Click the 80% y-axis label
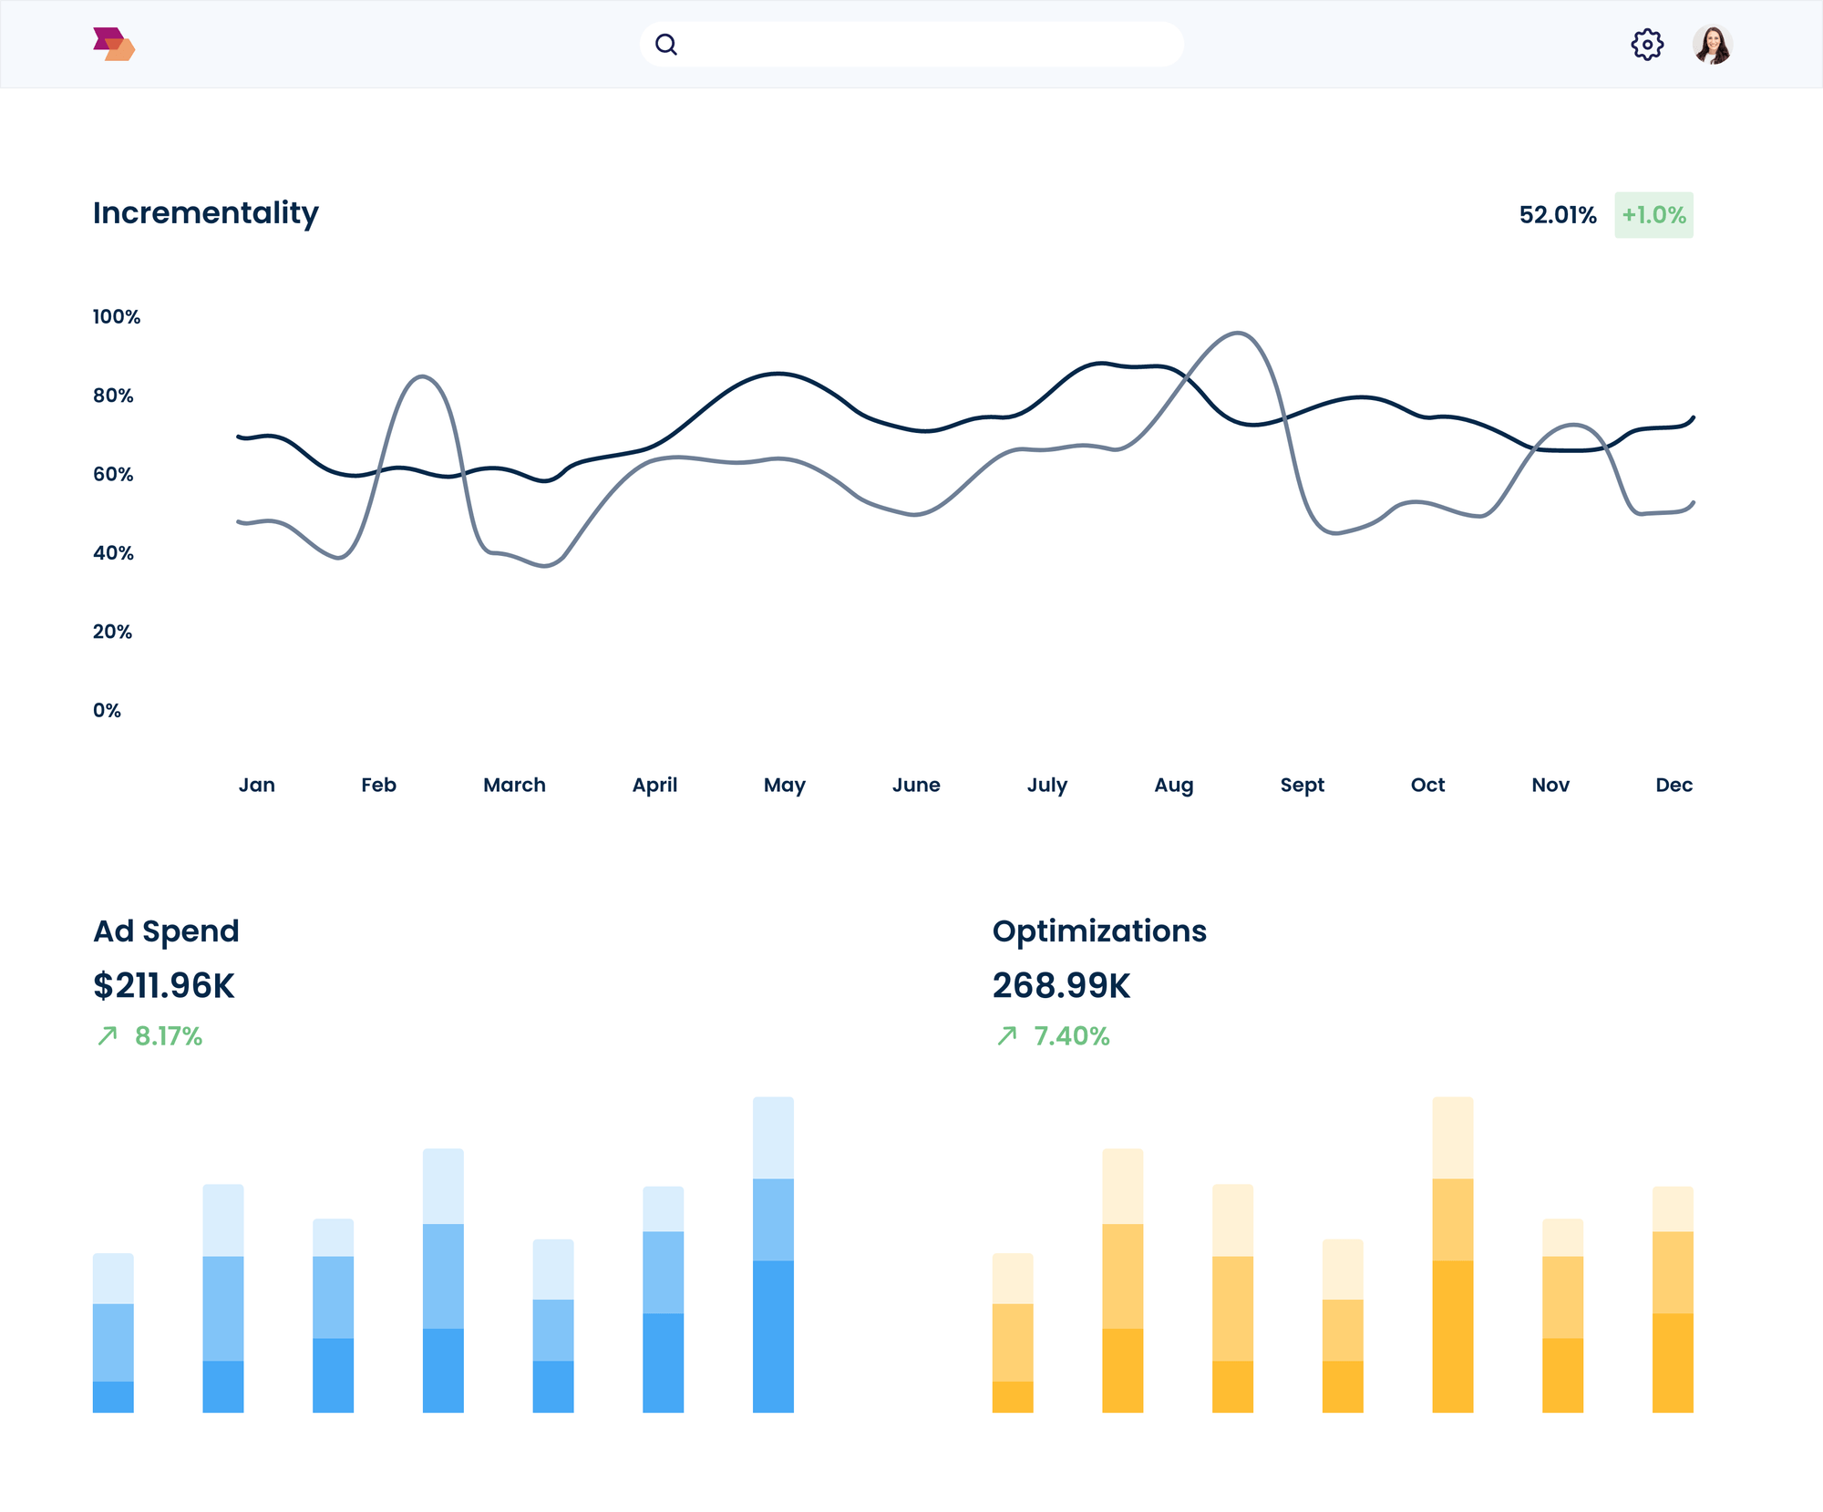This screenshot has width=1823, height=1512. [x=113, y=396]
